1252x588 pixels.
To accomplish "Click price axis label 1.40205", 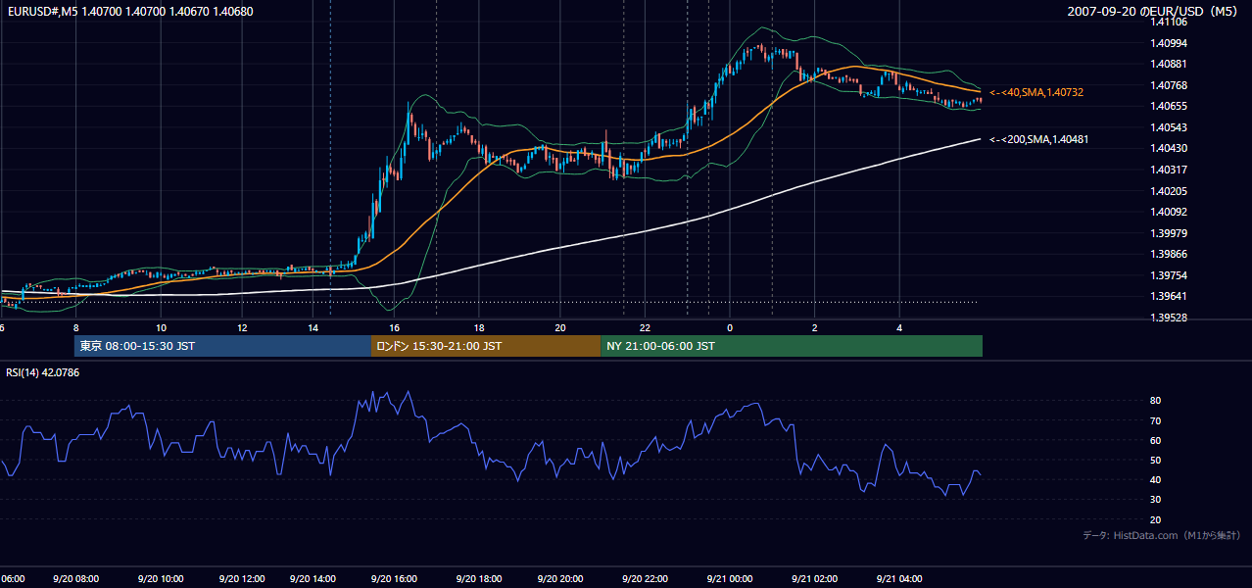I will pos(1170,191).
